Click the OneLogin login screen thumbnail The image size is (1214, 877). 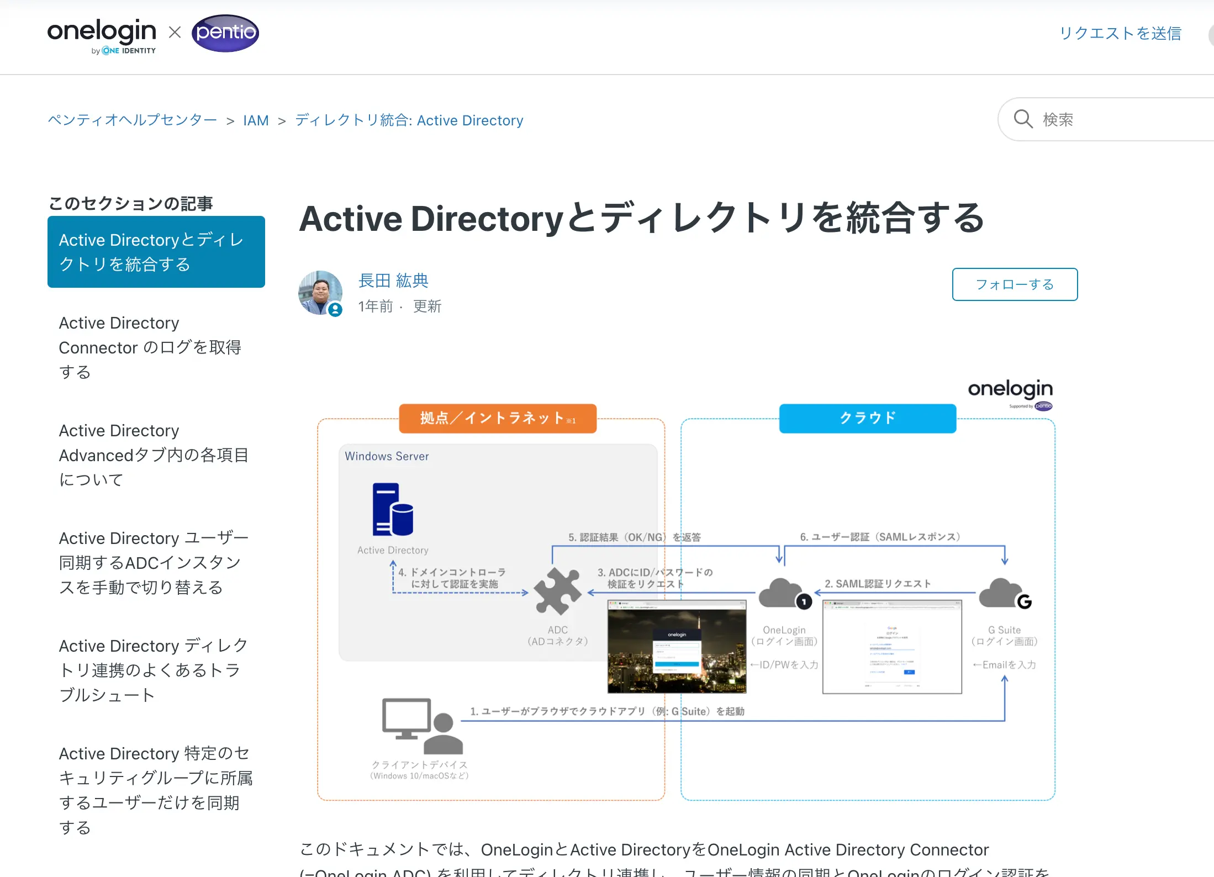(x=677, y=647)
